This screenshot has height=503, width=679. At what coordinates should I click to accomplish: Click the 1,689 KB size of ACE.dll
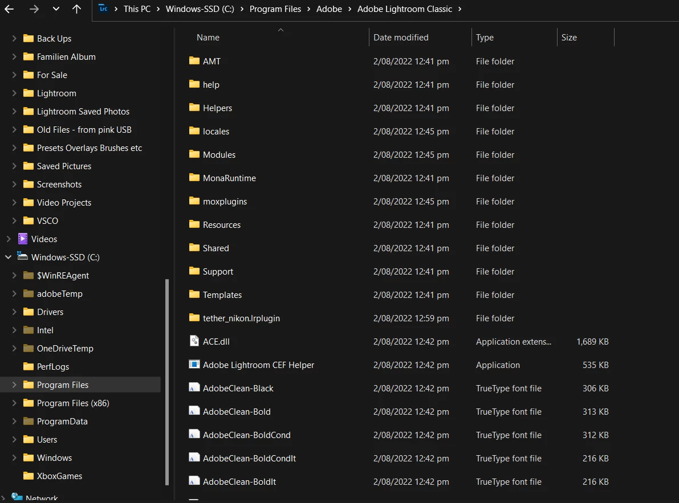pos(592,342)
